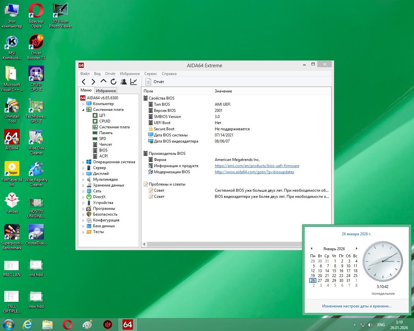
Task: Expand the Дисплей tree node
Action: tap(83, 174)
